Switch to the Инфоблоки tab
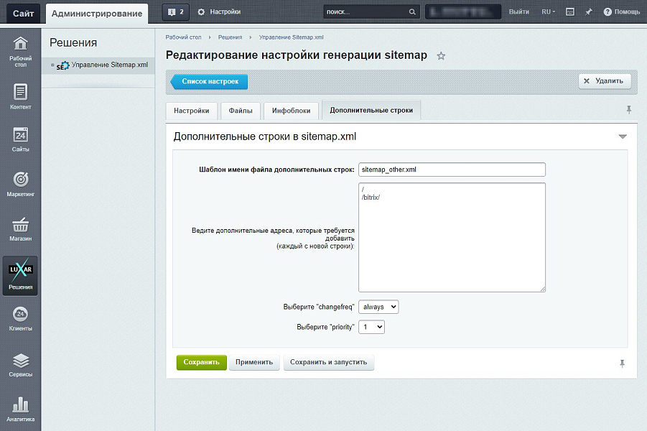The image size is (647, 431). click(x=292, y=111)
